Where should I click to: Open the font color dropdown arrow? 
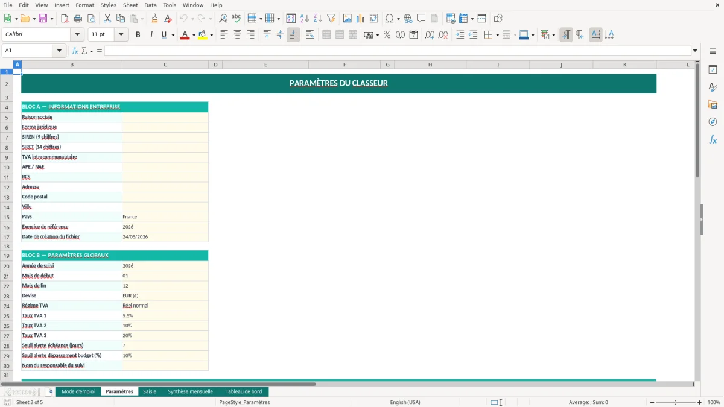point(193,35)
